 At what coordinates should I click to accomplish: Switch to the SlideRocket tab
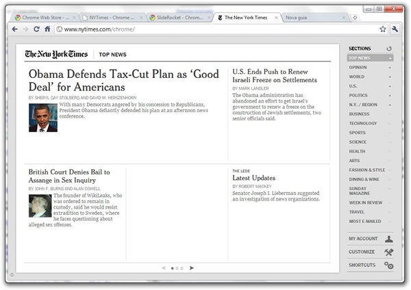[x=179, y=18]
